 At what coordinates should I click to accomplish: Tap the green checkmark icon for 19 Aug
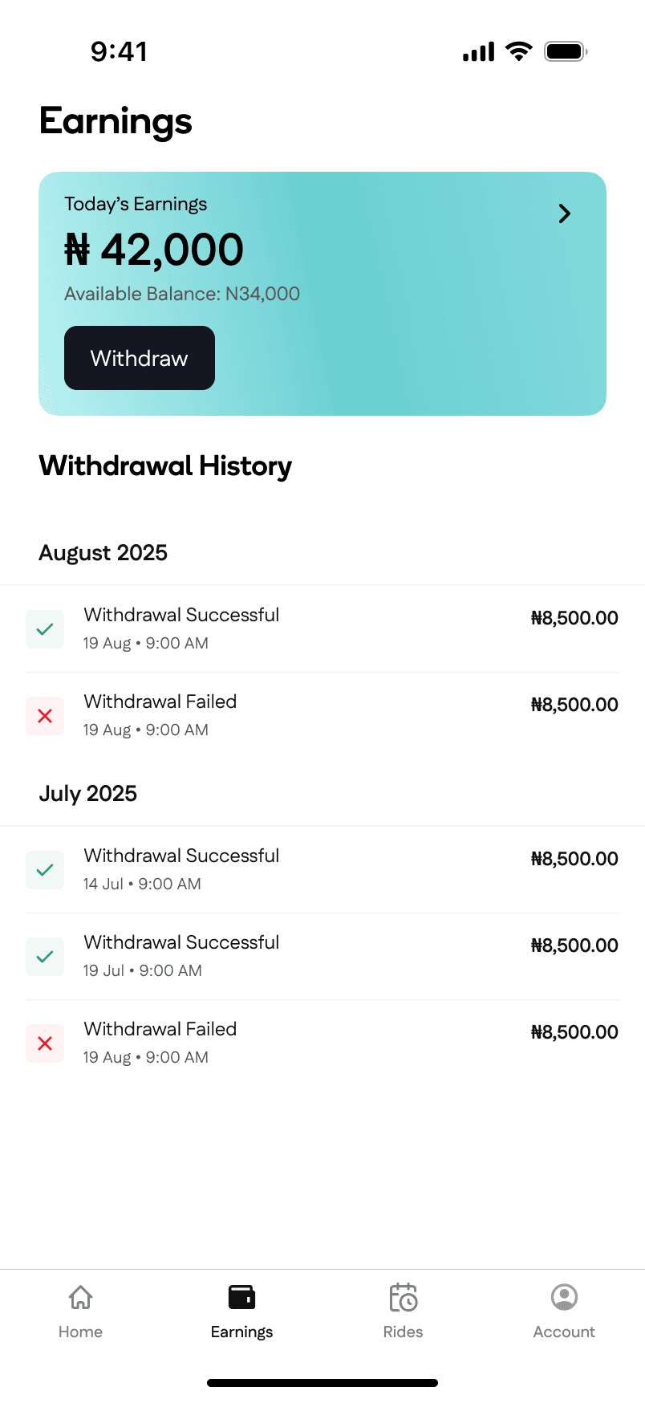click(x=45, y=629)
